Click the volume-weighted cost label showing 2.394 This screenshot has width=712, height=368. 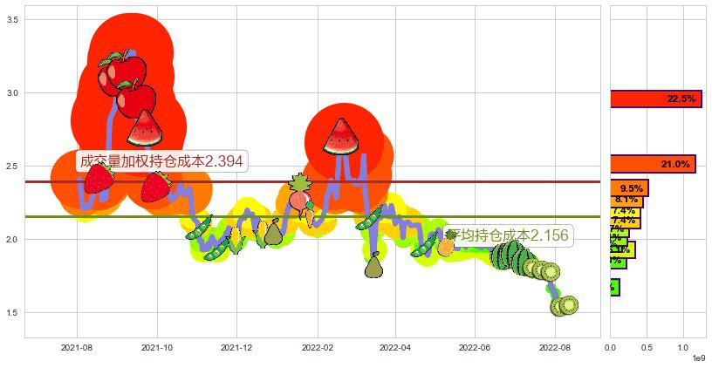point(160,161)
